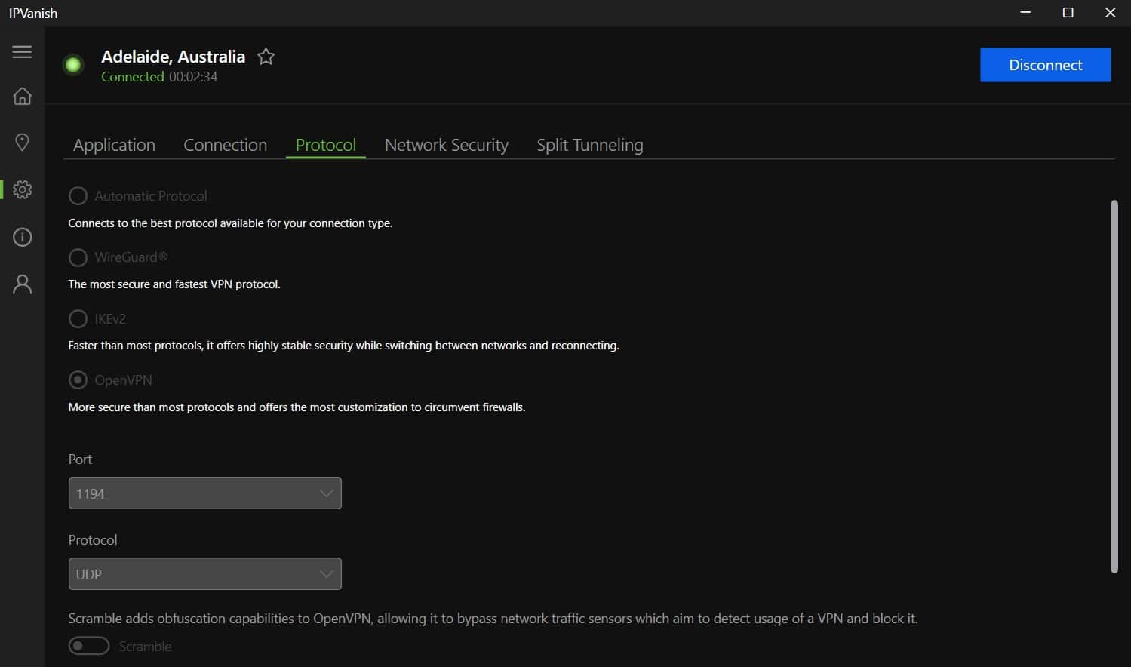Select the Settings gear icon
The width and height of the screenshot is (1131, 667).
tap(22, 189)
